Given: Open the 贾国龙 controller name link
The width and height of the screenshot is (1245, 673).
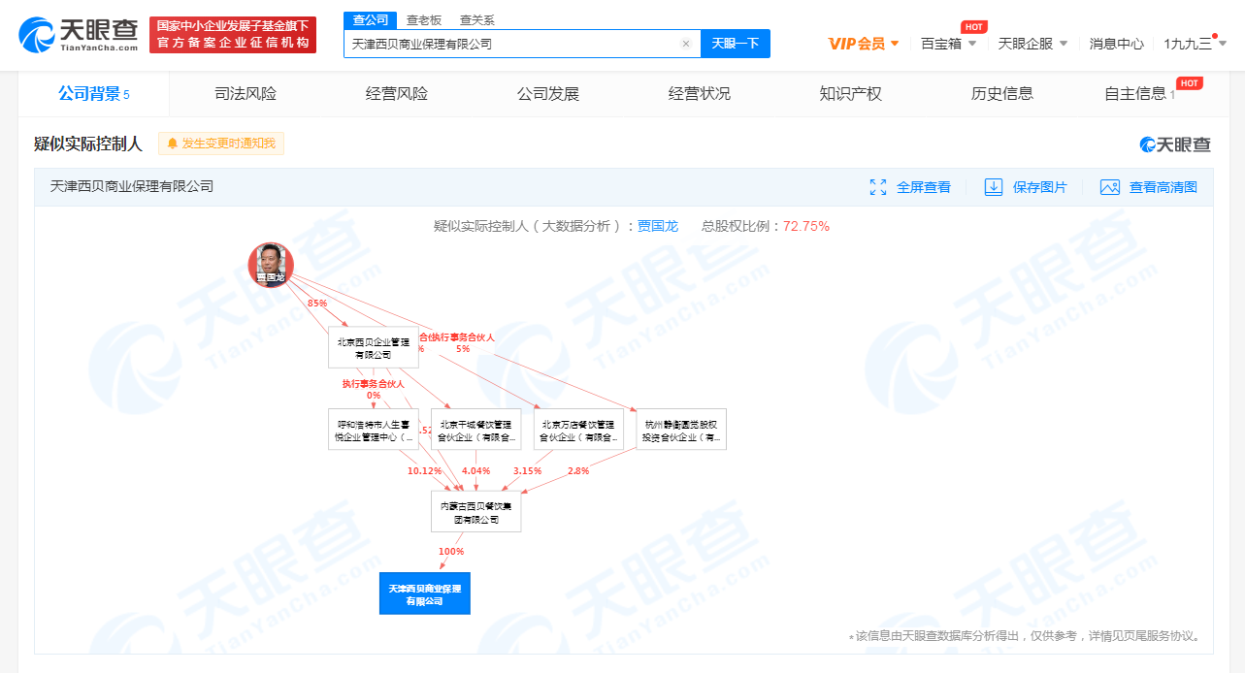Looking at the screenshot, I should (658, 226).
